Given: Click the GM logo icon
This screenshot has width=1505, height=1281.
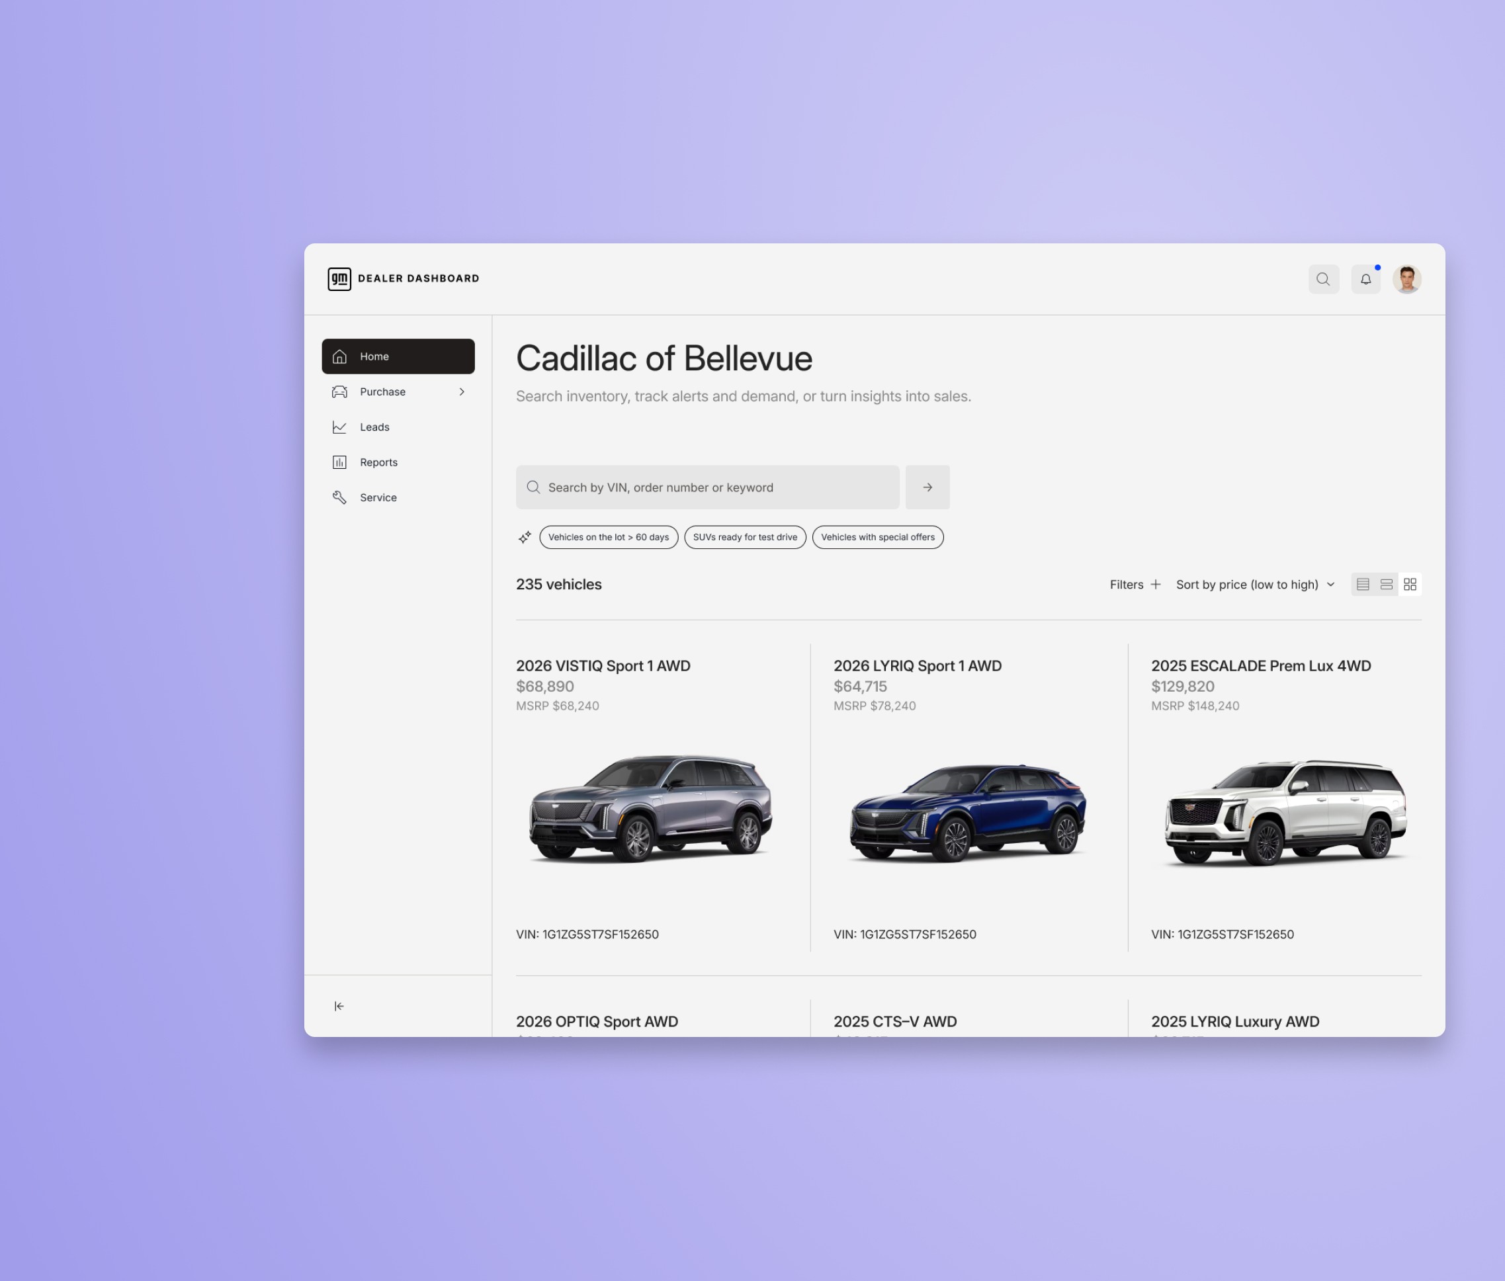Looking at the screenshot, I should point(339,279).
